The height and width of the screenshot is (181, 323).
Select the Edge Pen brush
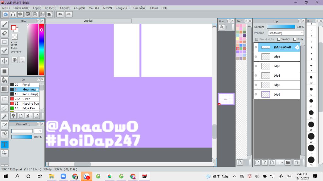coord(25,108)
